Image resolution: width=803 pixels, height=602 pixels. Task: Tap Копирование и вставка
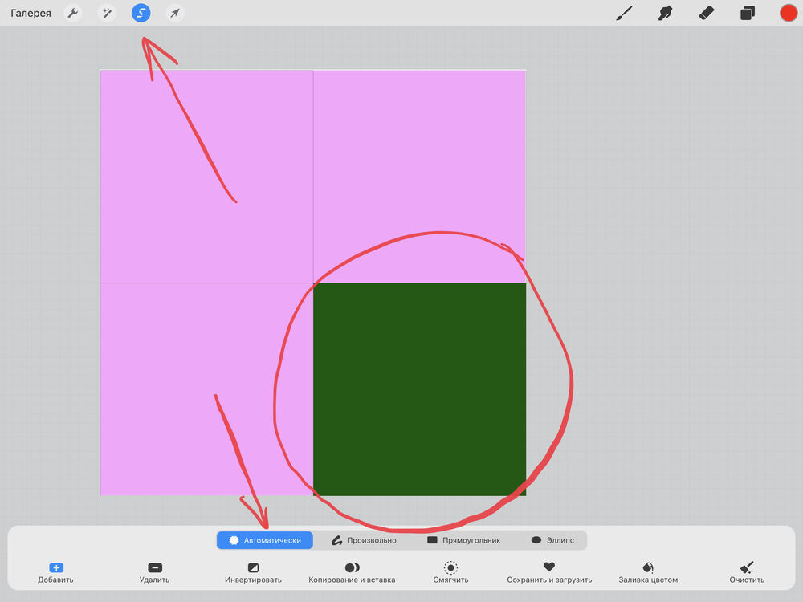tap(352, 572)
